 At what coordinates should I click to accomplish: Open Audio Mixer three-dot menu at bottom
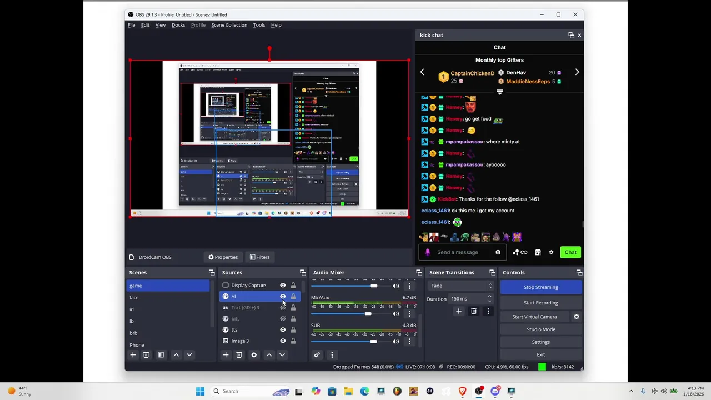coord(332,355)
